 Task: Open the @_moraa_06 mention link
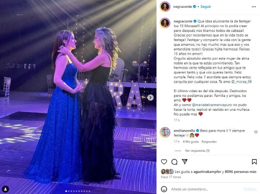[241, 82]
